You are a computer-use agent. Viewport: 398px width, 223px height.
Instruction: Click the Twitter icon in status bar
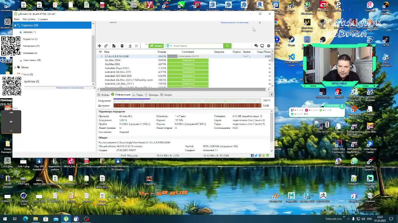pos(256,155)
